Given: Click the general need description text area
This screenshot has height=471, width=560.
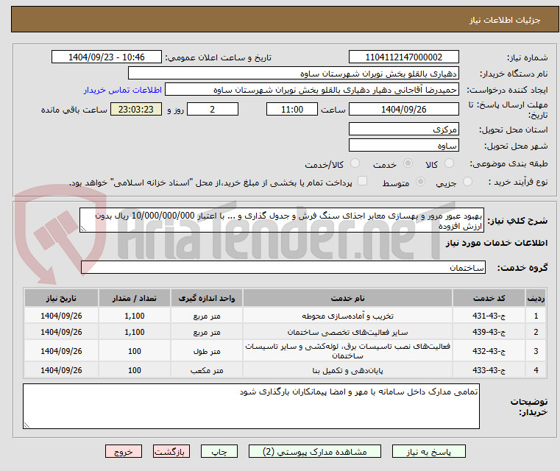Looking at the screenshot, I should tap(282, 221).
